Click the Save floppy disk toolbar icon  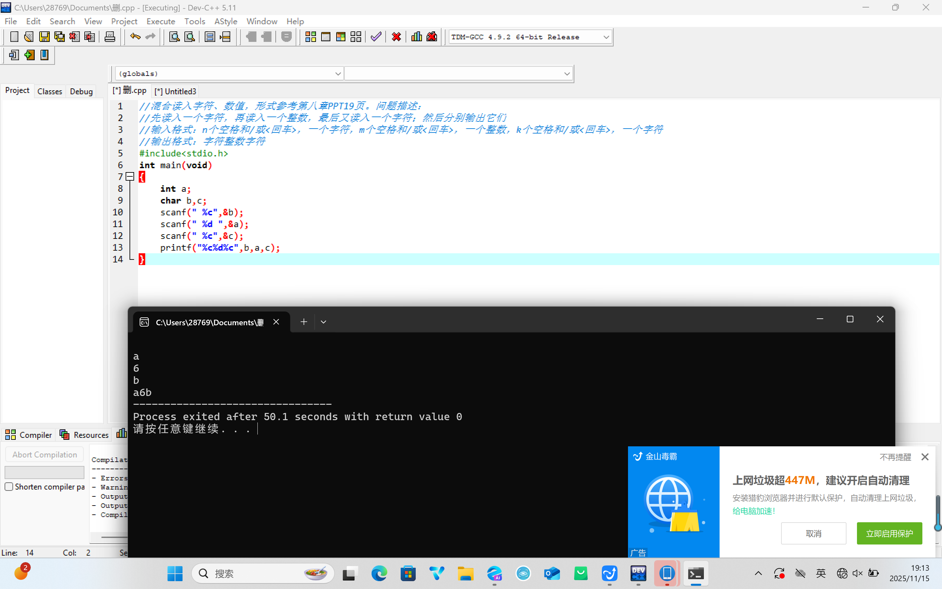[44, 37]
